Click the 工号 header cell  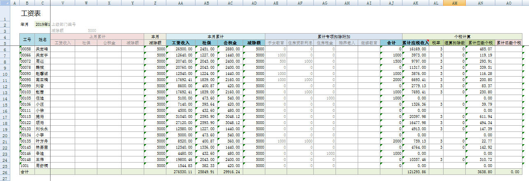(x=27, y=39)
